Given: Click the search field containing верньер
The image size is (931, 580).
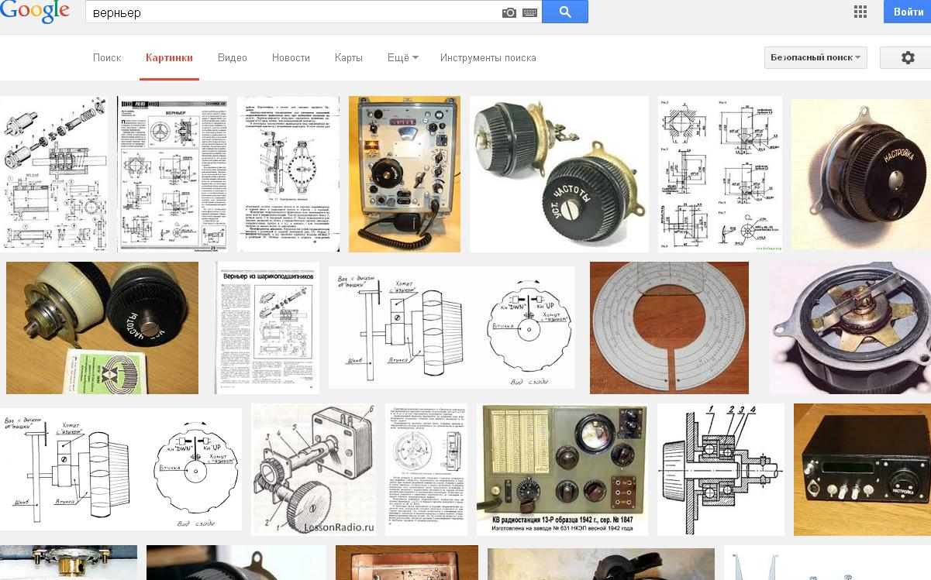Looking at the screenshot, I should coord(295,12).
